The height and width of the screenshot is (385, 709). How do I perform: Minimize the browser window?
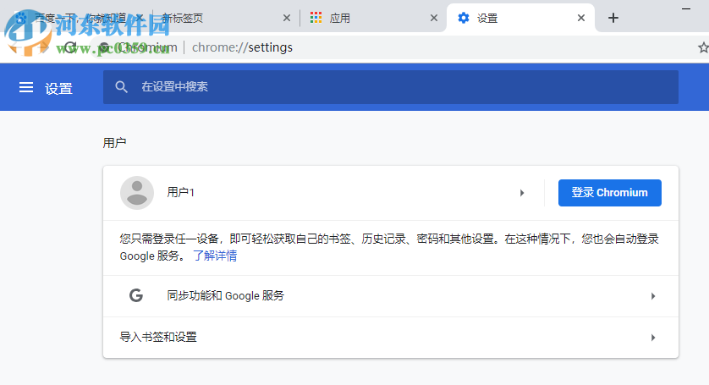[x=686, y=9]
